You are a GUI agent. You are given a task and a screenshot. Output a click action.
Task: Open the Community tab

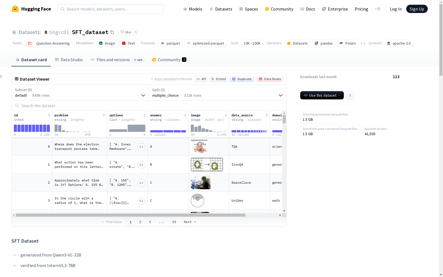click(x=169, y=60)
